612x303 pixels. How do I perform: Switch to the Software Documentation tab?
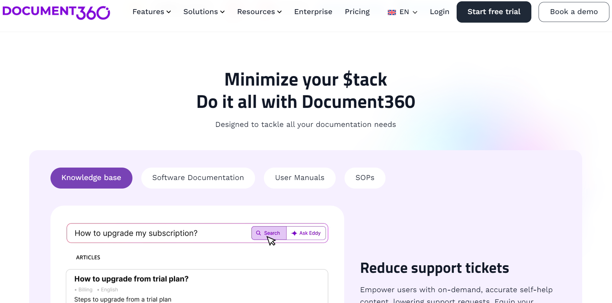point(198,178)
